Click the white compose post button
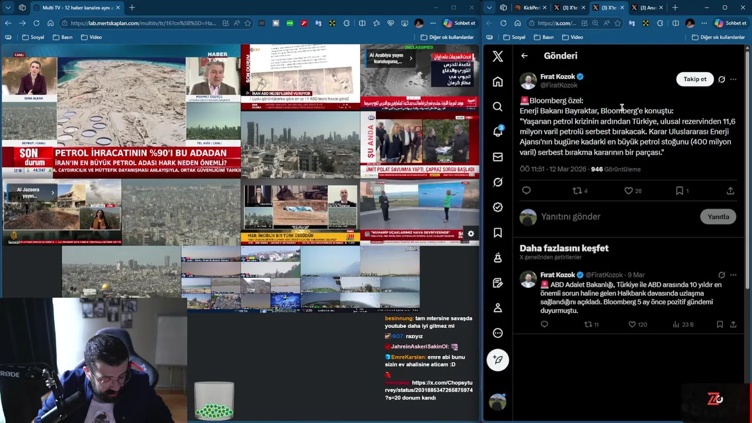This screenshot has width=752, height=423. pos(498,360)
